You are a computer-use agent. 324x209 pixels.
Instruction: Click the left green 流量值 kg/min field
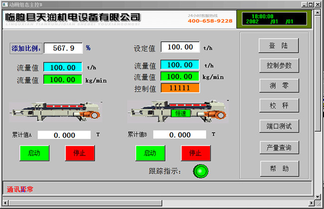coord(63,80)
